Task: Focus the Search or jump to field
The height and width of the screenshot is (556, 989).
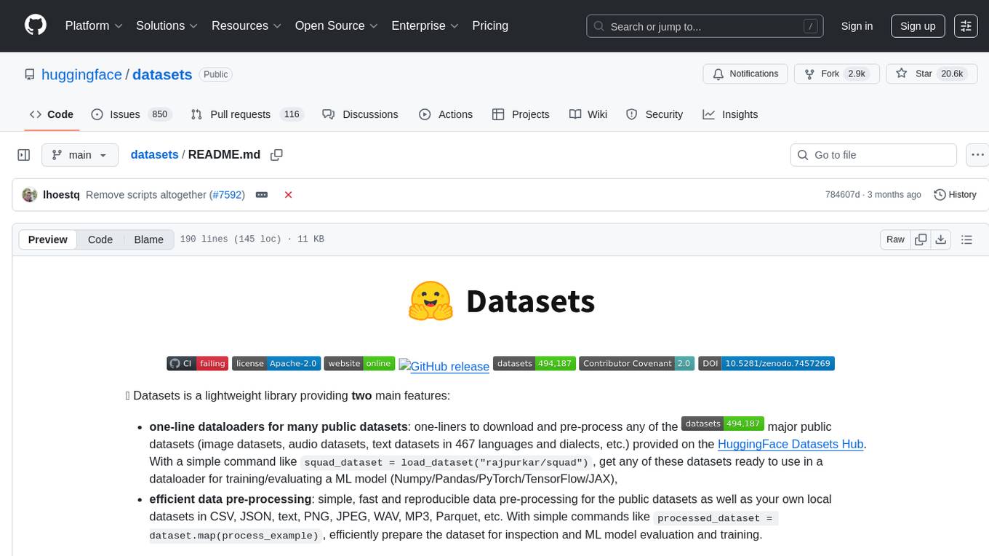Action: (x=705, y=26)
